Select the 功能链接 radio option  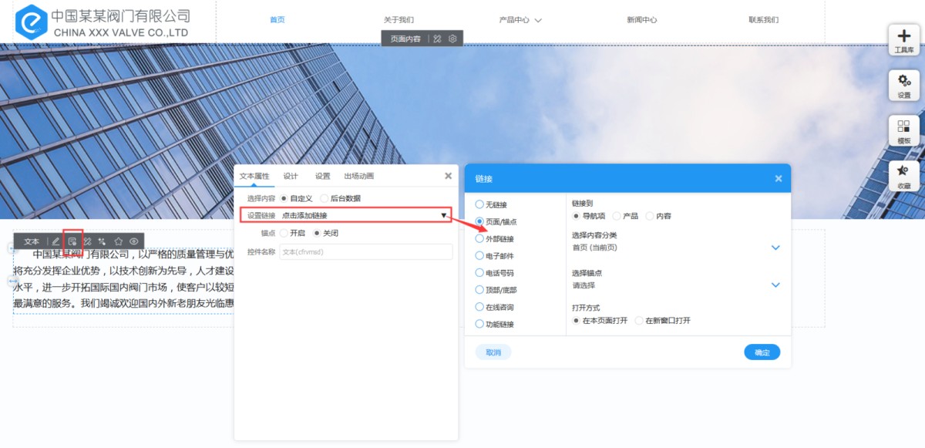point(479,324)
